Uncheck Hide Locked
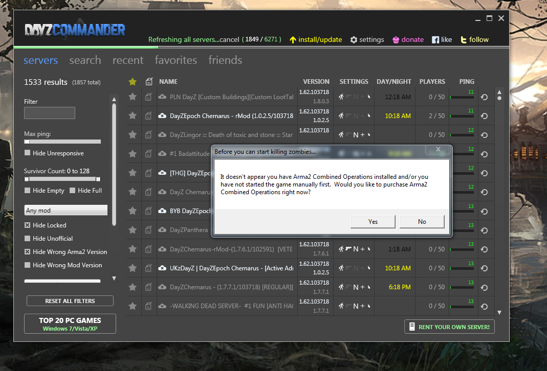Image resolution: width=547 pixels, height=371 pixels. coord(27,225)
